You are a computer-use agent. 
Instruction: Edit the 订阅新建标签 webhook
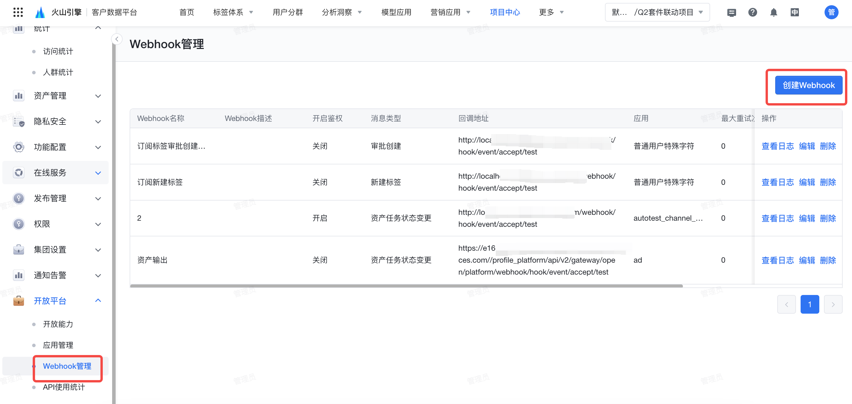pos(807,182)
